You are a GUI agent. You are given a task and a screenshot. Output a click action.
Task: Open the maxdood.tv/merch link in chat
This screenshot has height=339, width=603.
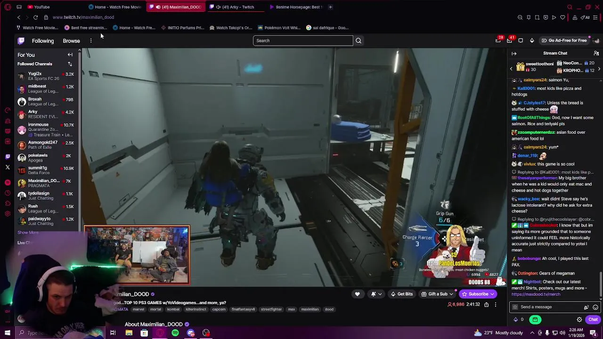(536, 294)
